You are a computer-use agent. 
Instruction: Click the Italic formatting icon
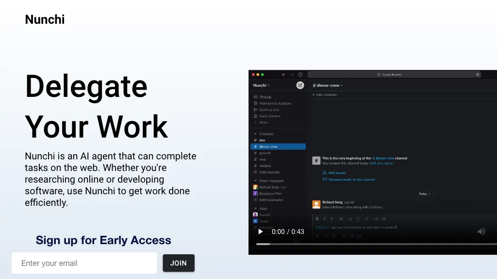(325, 219)
